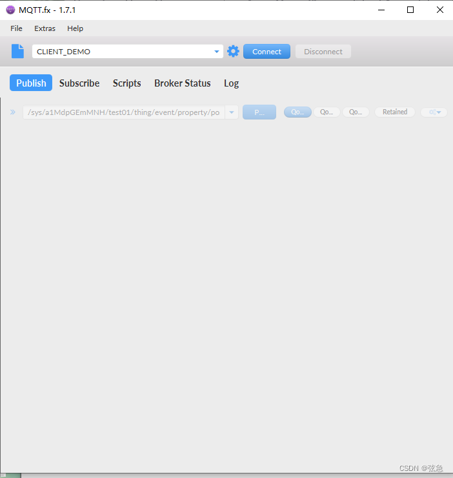Open the Extras menu
Image resolution: width=453 pixels, height=478 pixels.
click(45, 28)
